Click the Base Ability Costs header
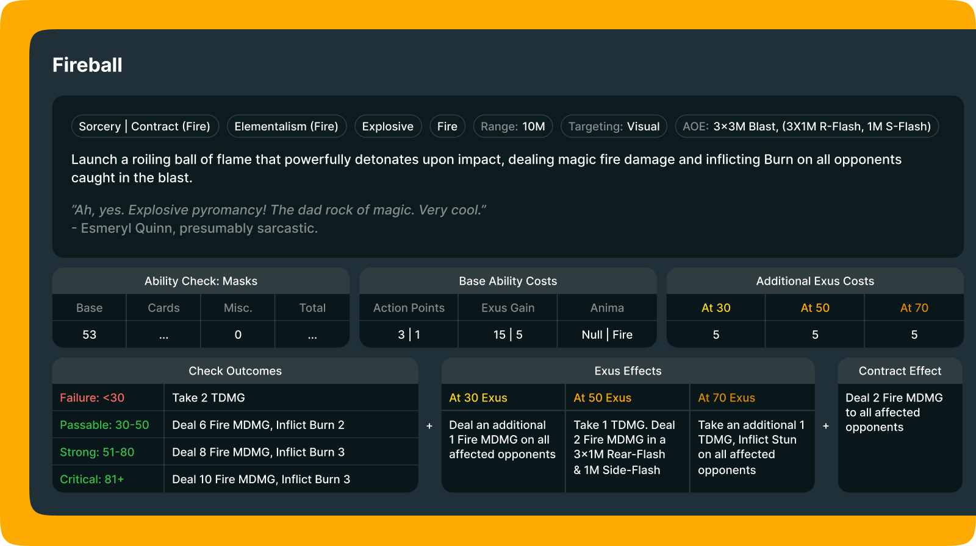 click(x=508, y=281)
